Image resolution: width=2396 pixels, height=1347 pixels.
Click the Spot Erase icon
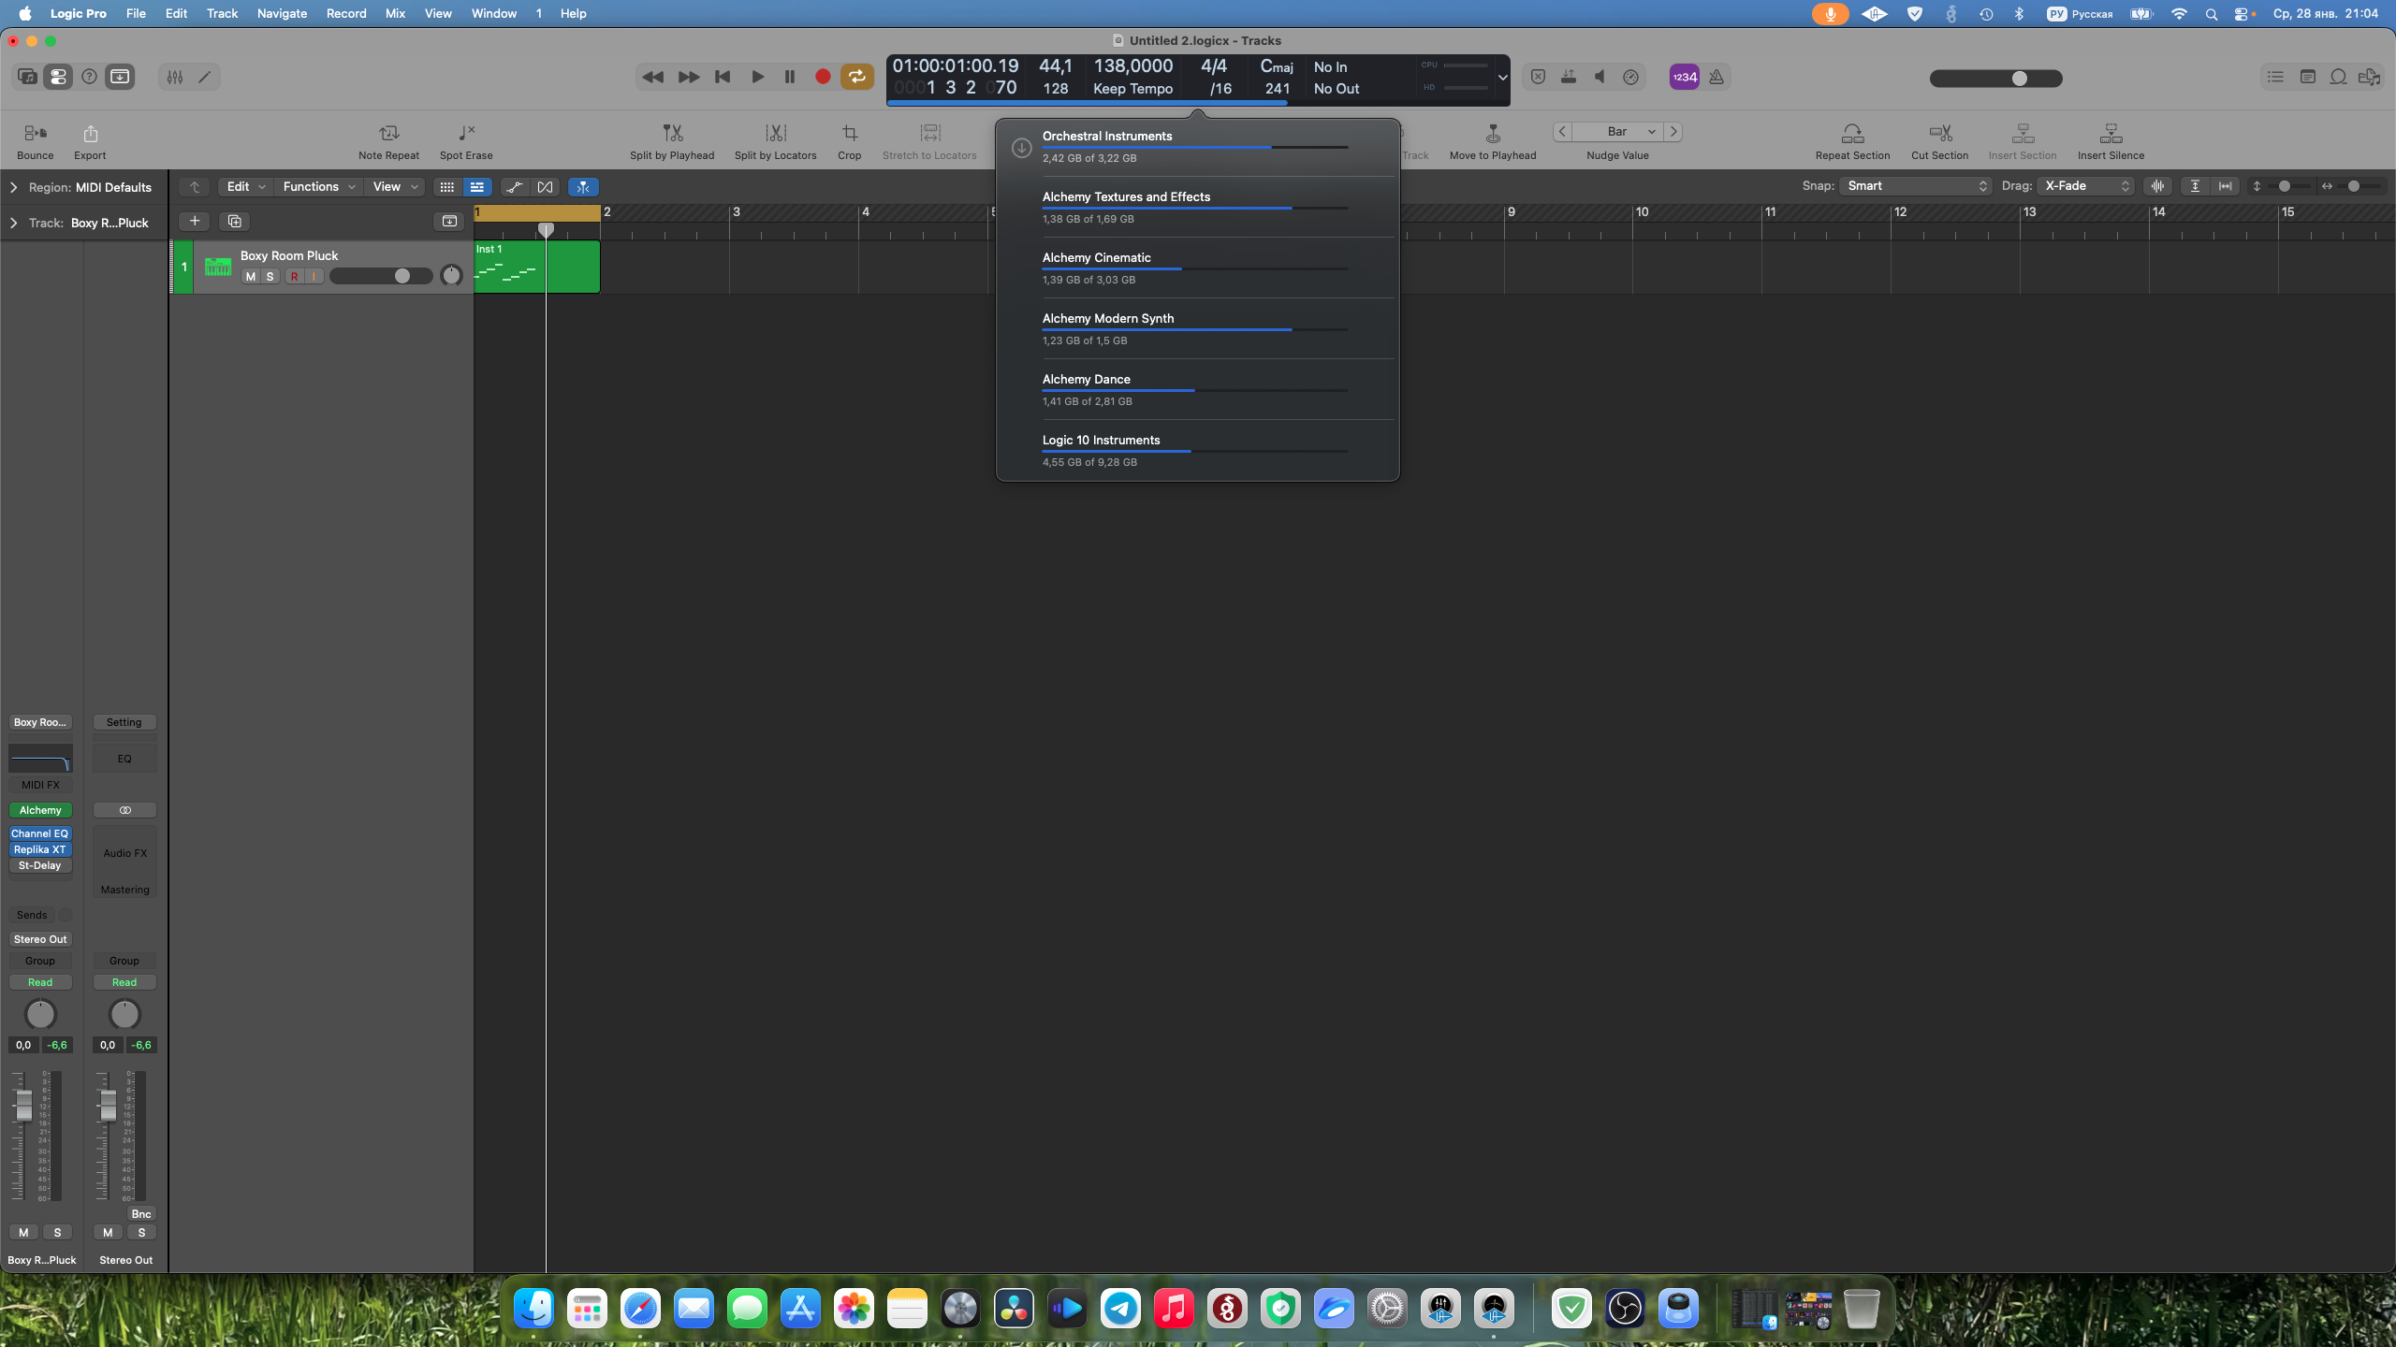(466, 133)
